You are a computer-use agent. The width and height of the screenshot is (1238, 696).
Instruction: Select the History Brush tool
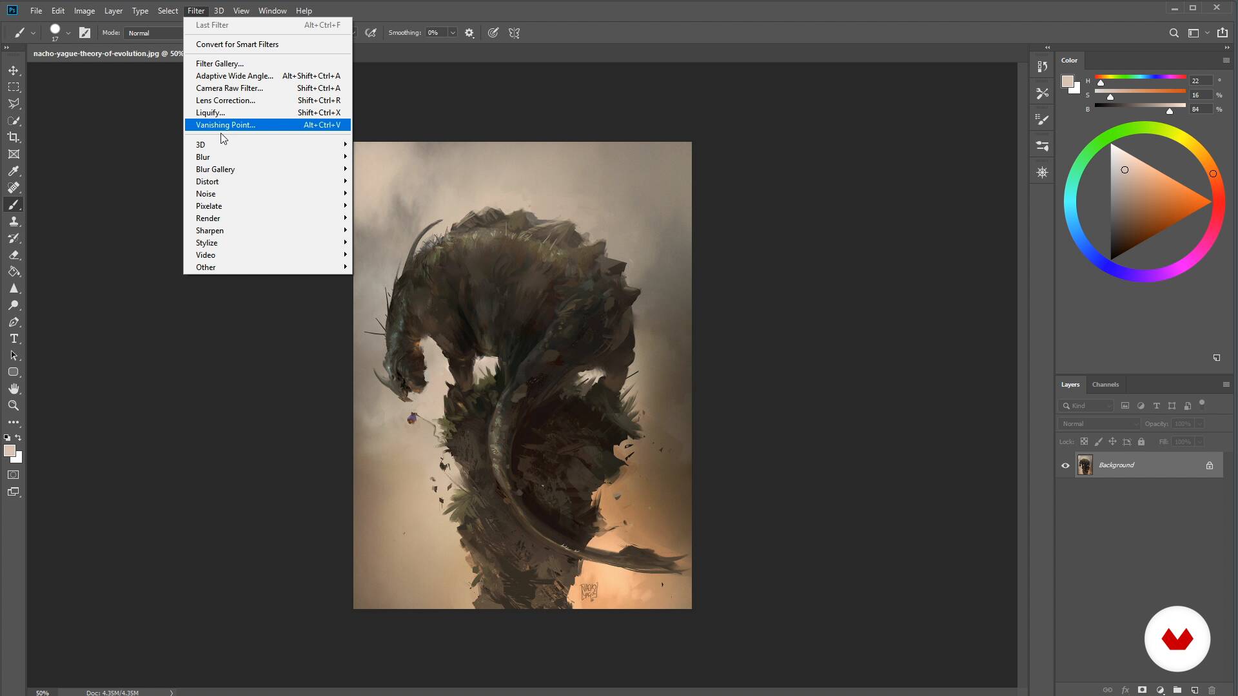click(x=14, y=238)
